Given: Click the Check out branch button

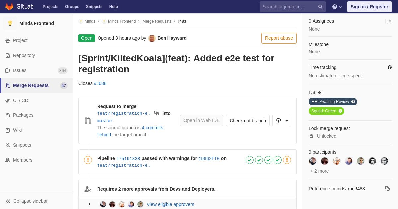Looking at the screenshot, I should tap(247, 121).
